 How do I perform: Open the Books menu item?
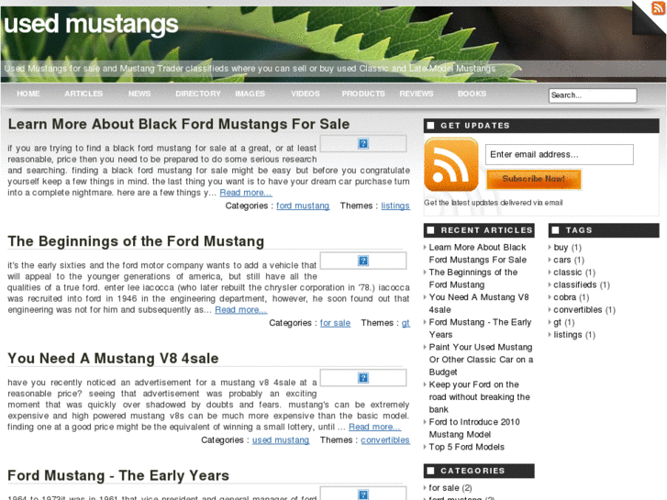point(472,94)
